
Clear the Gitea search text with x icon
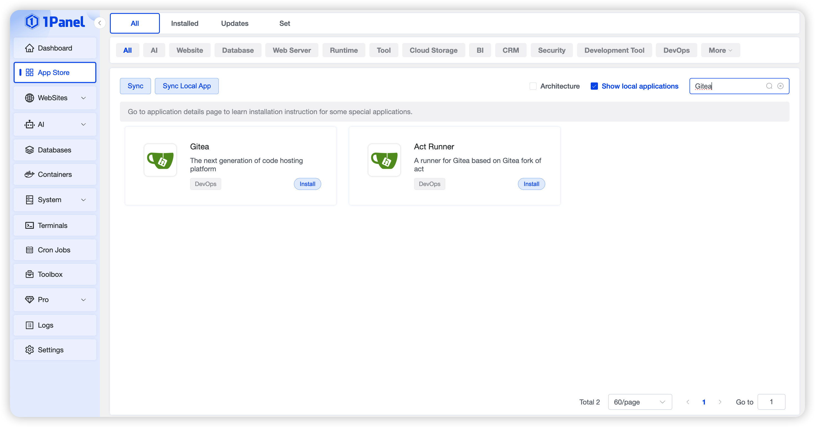[x=781, y=86]
